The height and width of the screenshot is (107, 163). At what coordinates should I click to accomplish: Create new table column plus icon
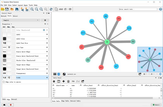point(63,81)
